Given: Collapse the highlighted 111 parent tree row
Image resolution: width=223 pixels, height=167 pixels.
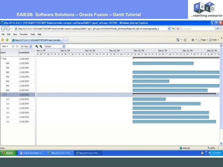Looking at the screenshot, I should pos(2,95).
